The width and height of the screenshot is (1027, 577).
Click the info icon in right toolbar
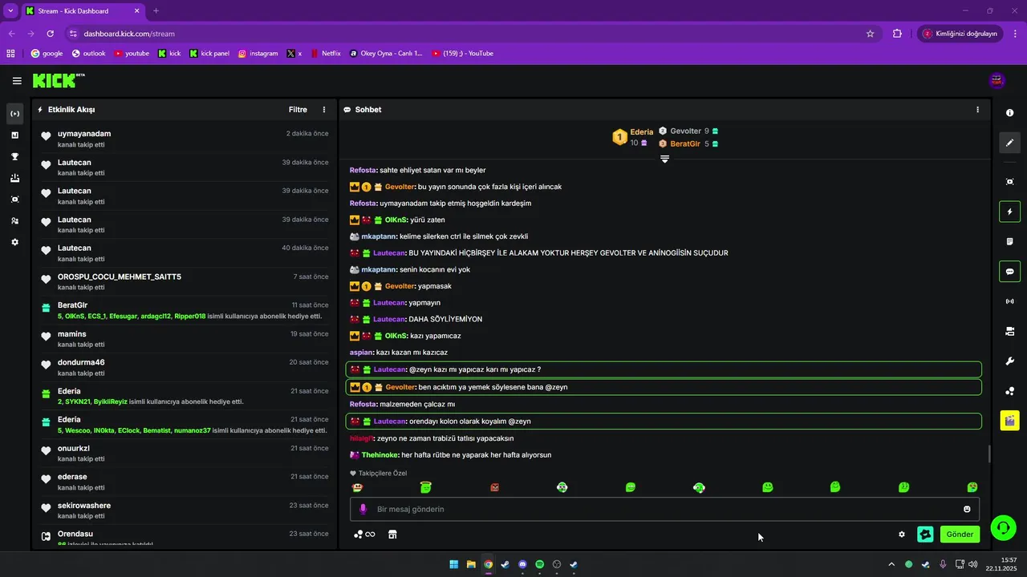[1009, 113]
